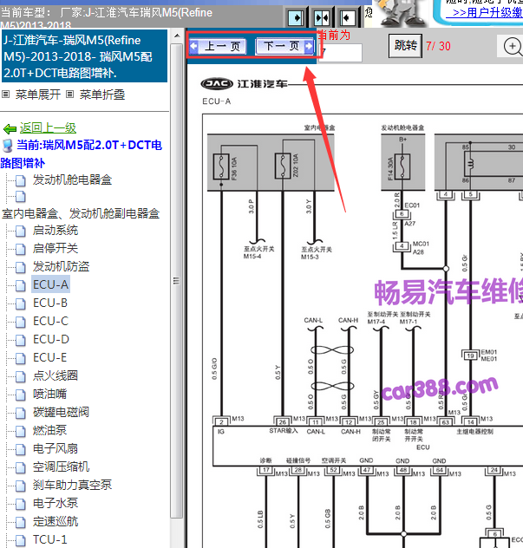Click the left-arrow panel layout icon
This screenshot has width=523, height=548.
click(347, 17)
